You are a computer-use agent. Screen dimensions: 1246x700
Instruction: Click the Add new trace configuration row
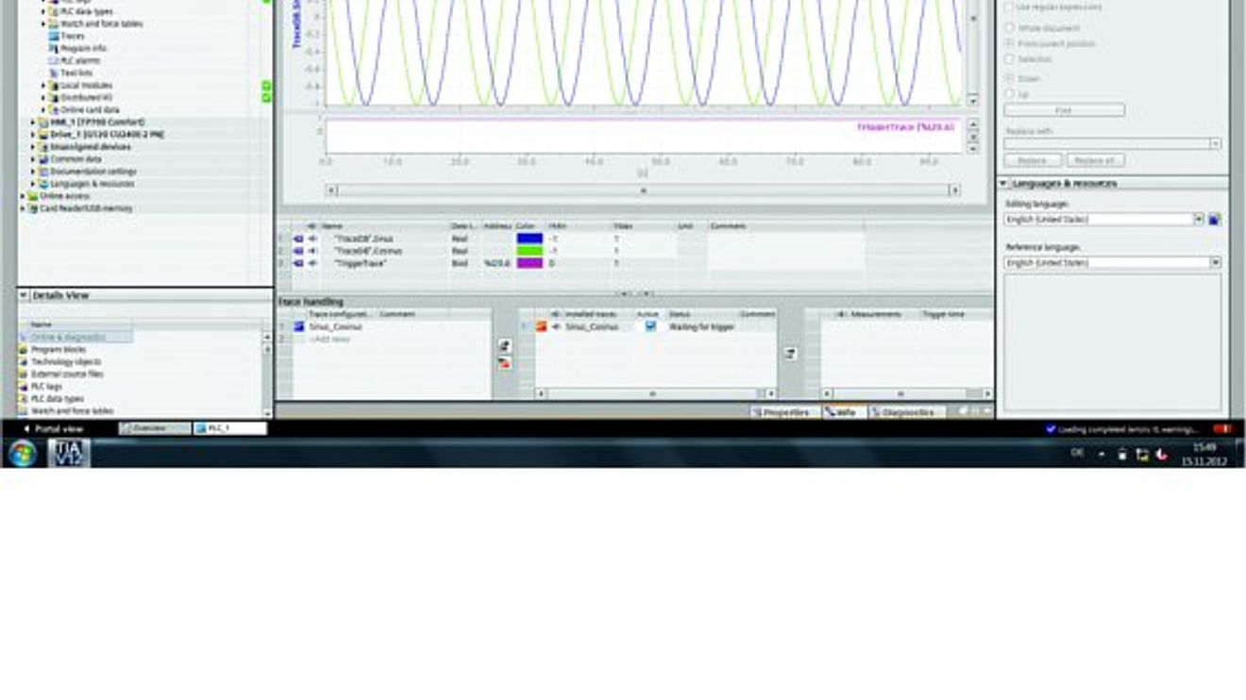(x=329, y=339)
